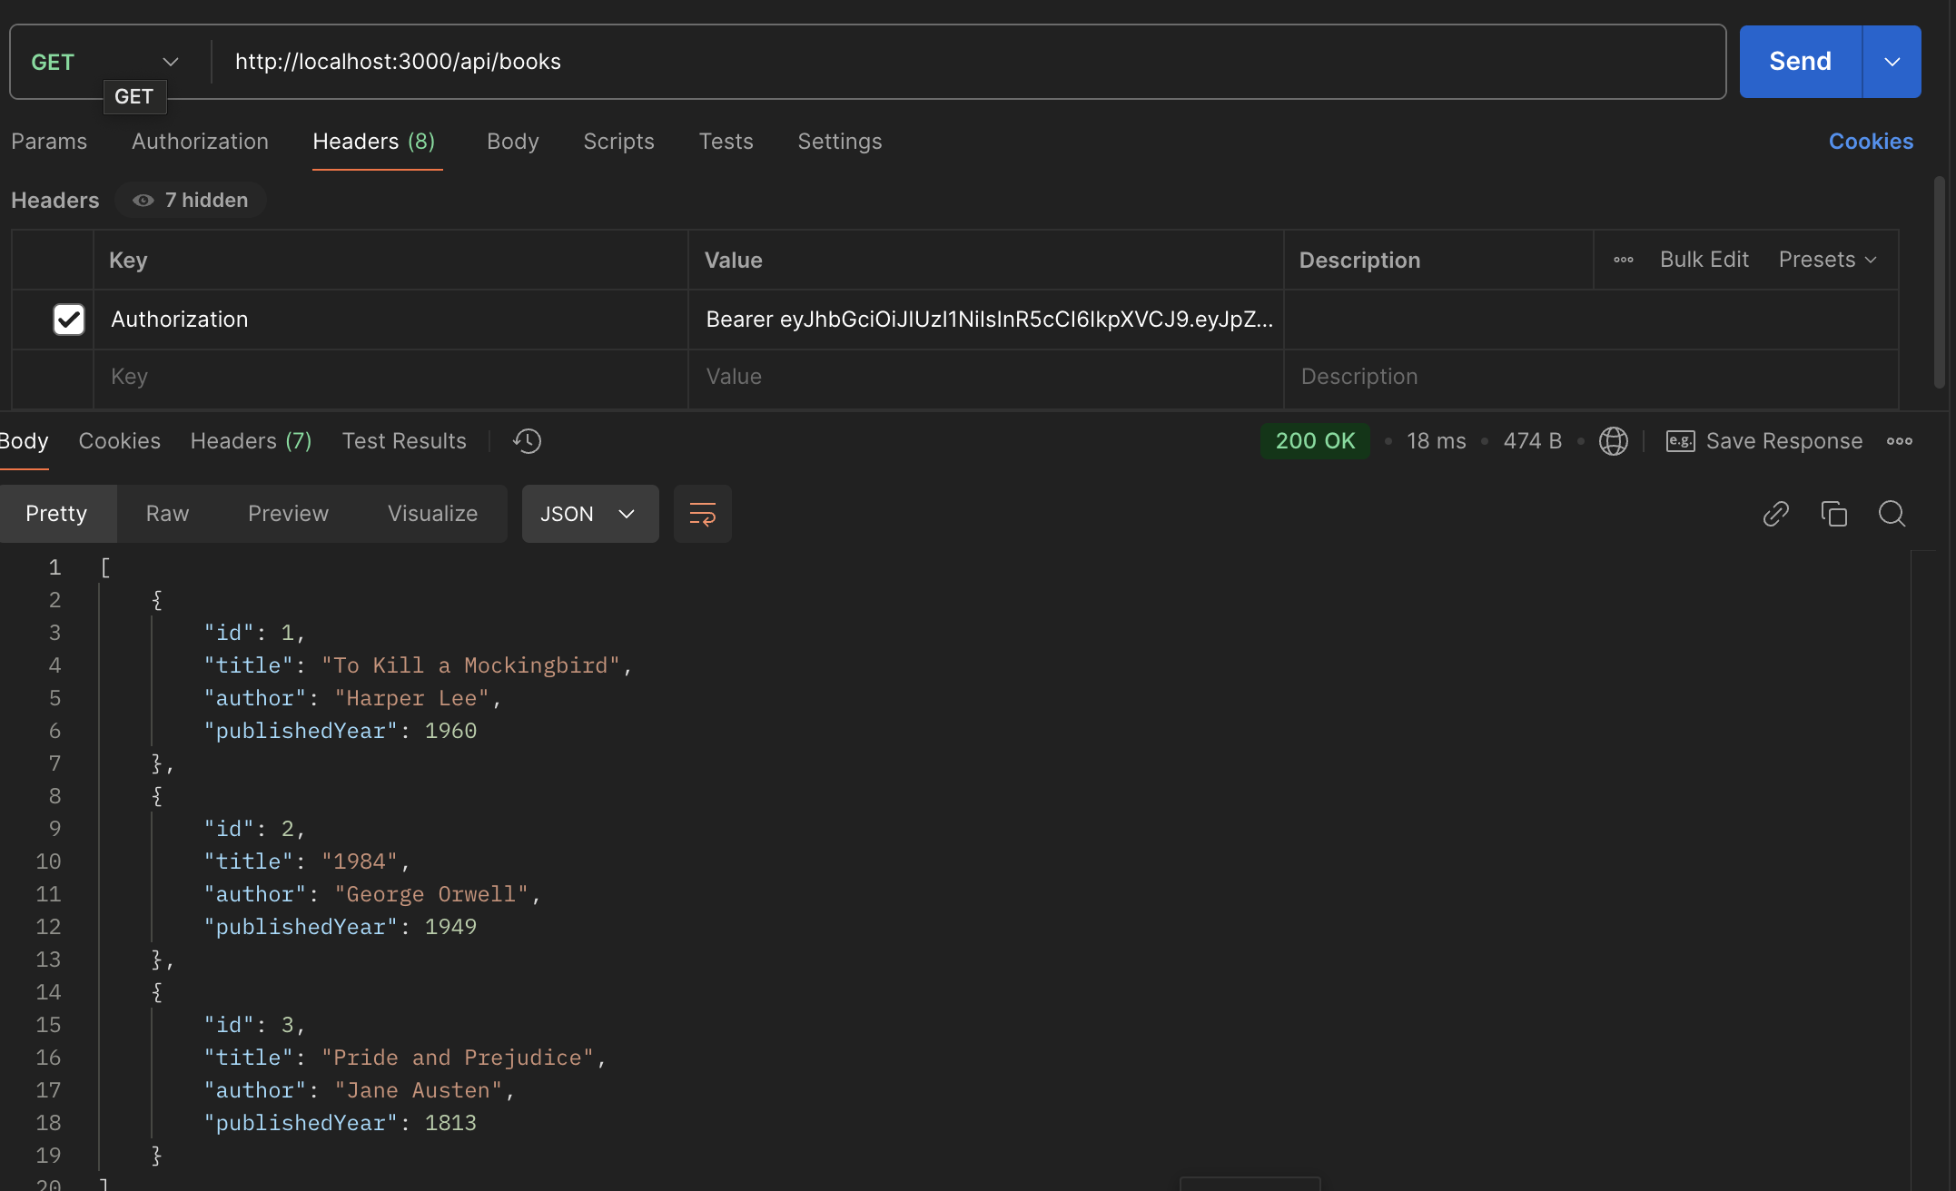Click the filter lines icon next to JSON dropdown

point(701,512)
